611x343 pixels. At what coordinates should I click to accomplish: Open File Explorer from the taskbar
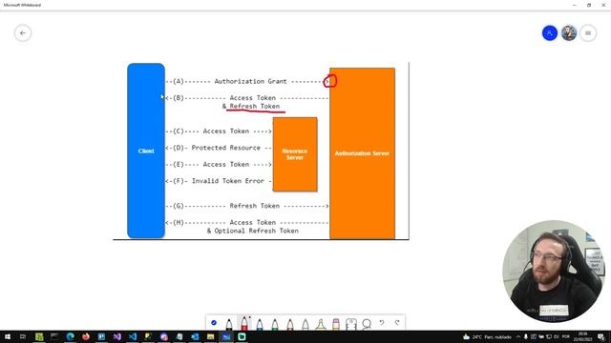click(x=210, y=336)
